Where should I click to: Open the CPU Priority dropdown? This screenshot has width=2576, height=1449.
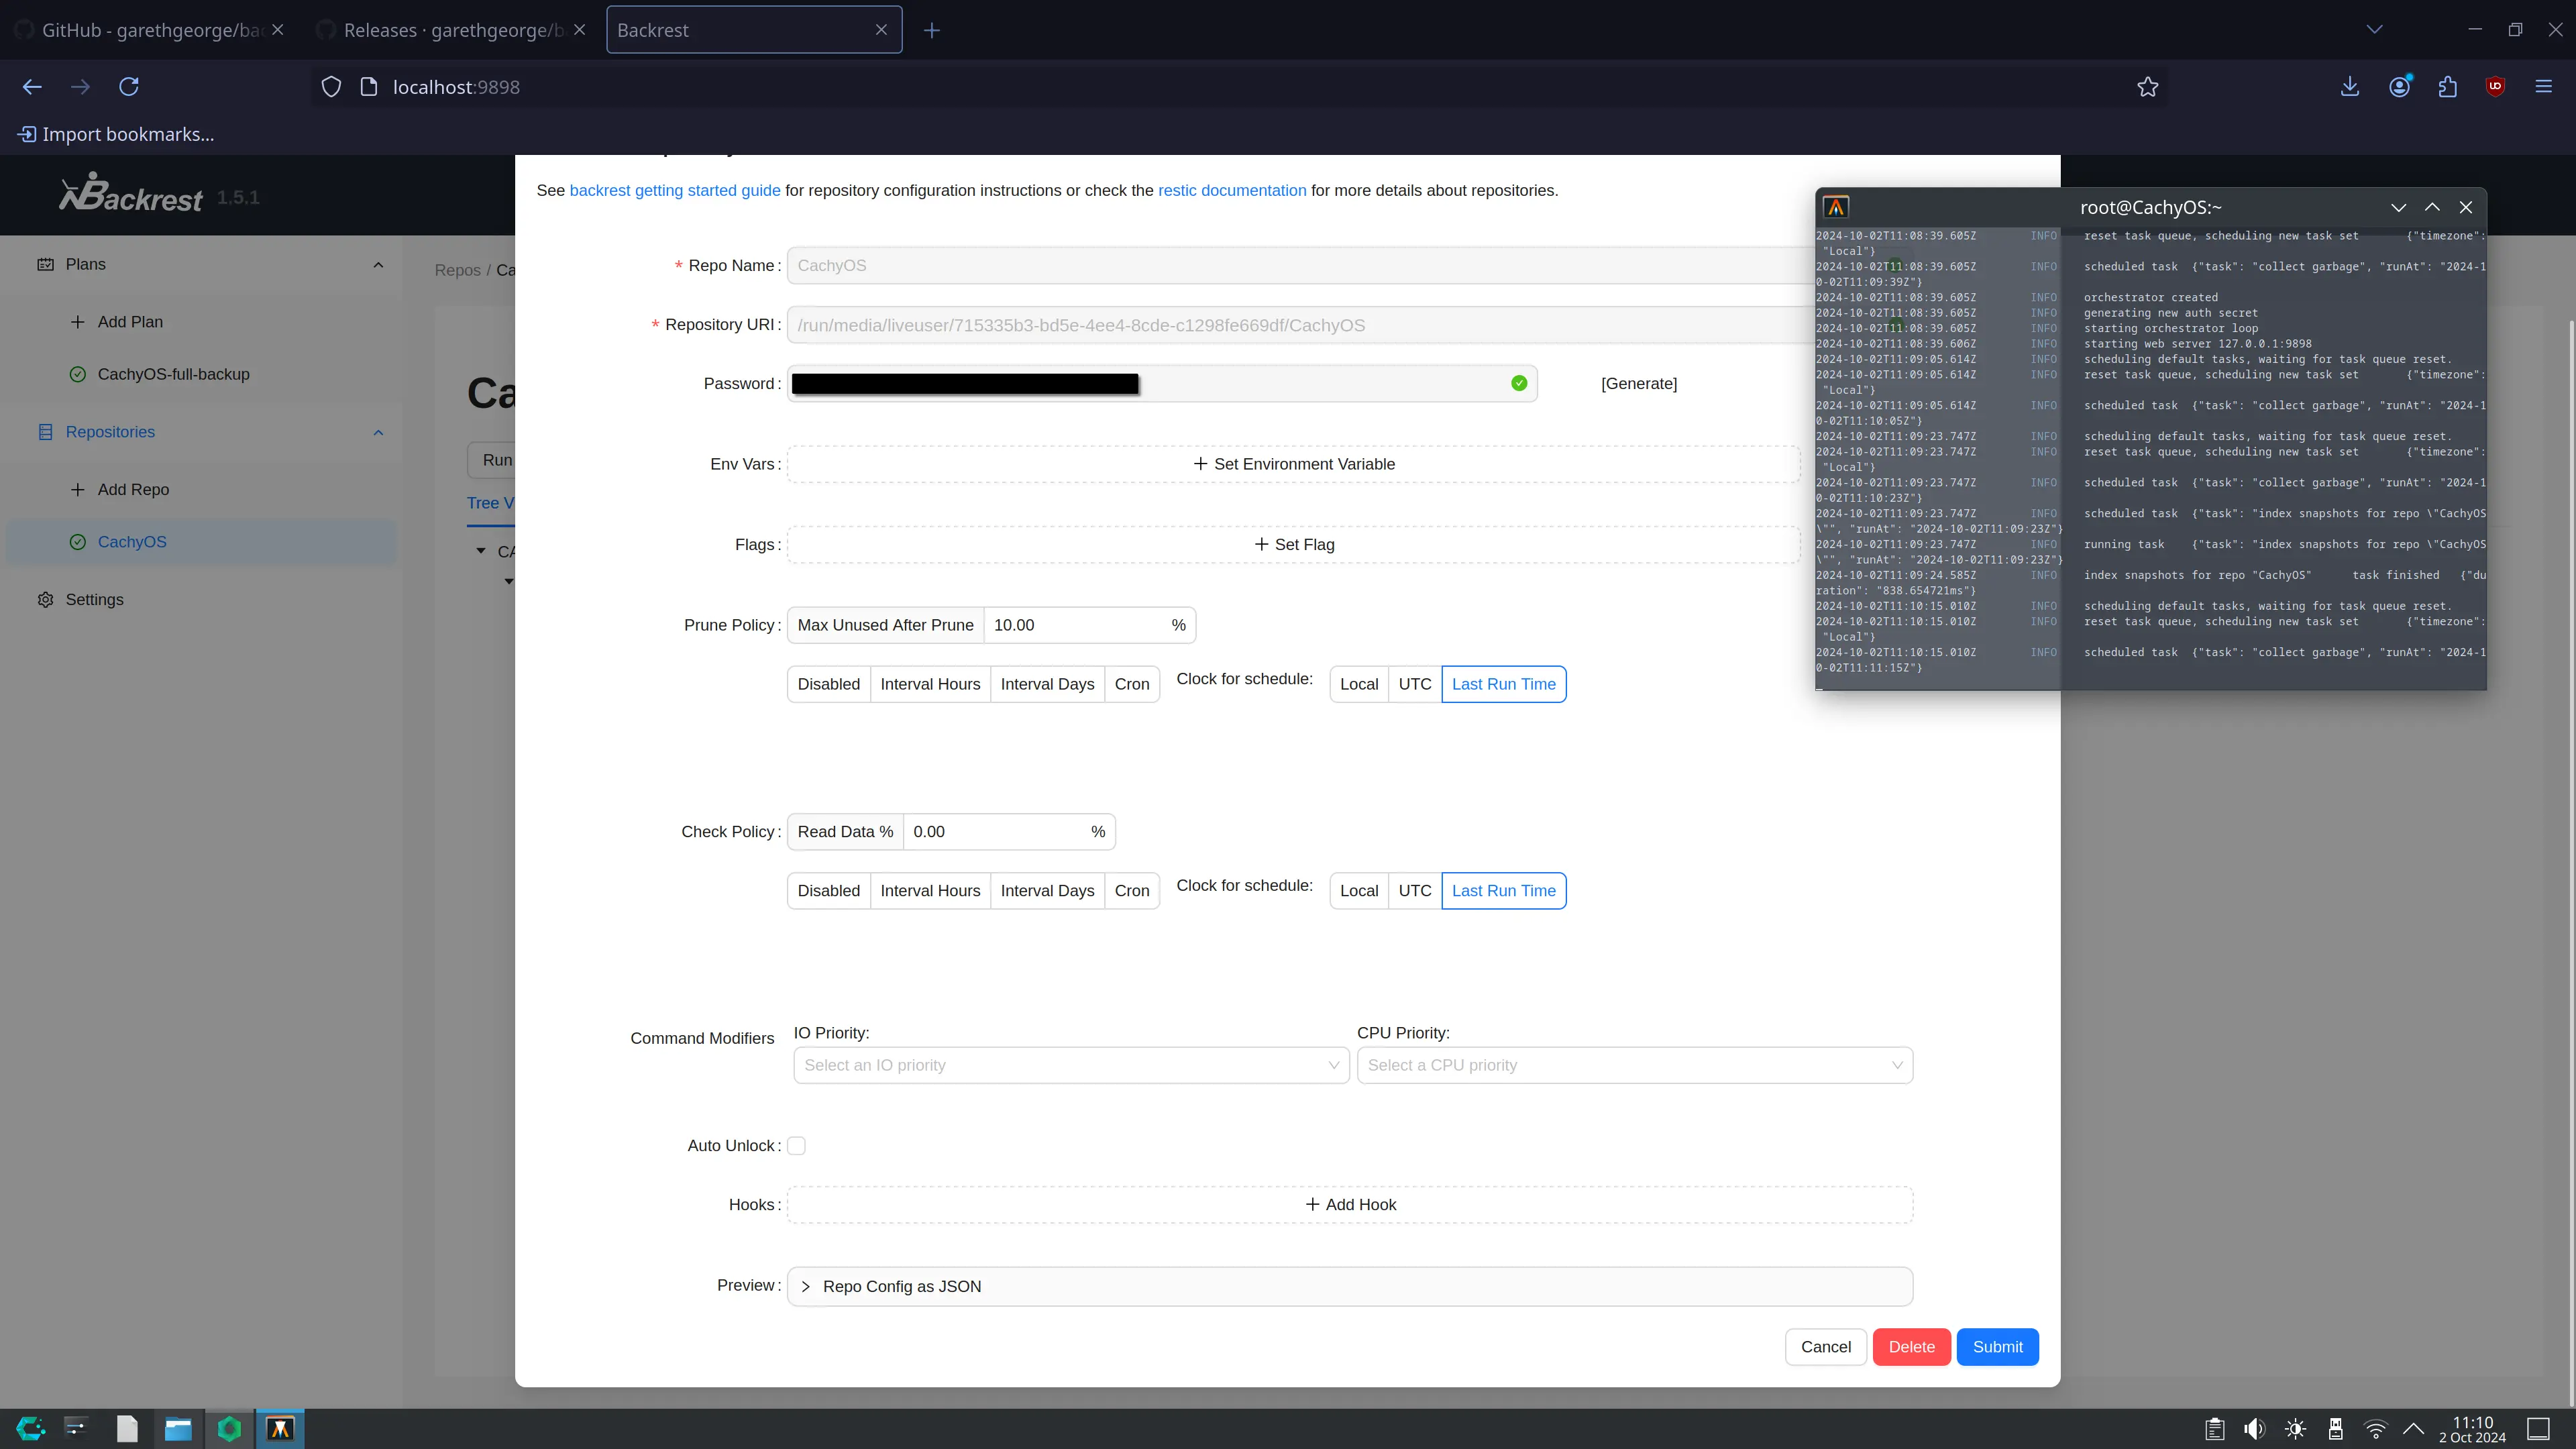[1635, 1065]
